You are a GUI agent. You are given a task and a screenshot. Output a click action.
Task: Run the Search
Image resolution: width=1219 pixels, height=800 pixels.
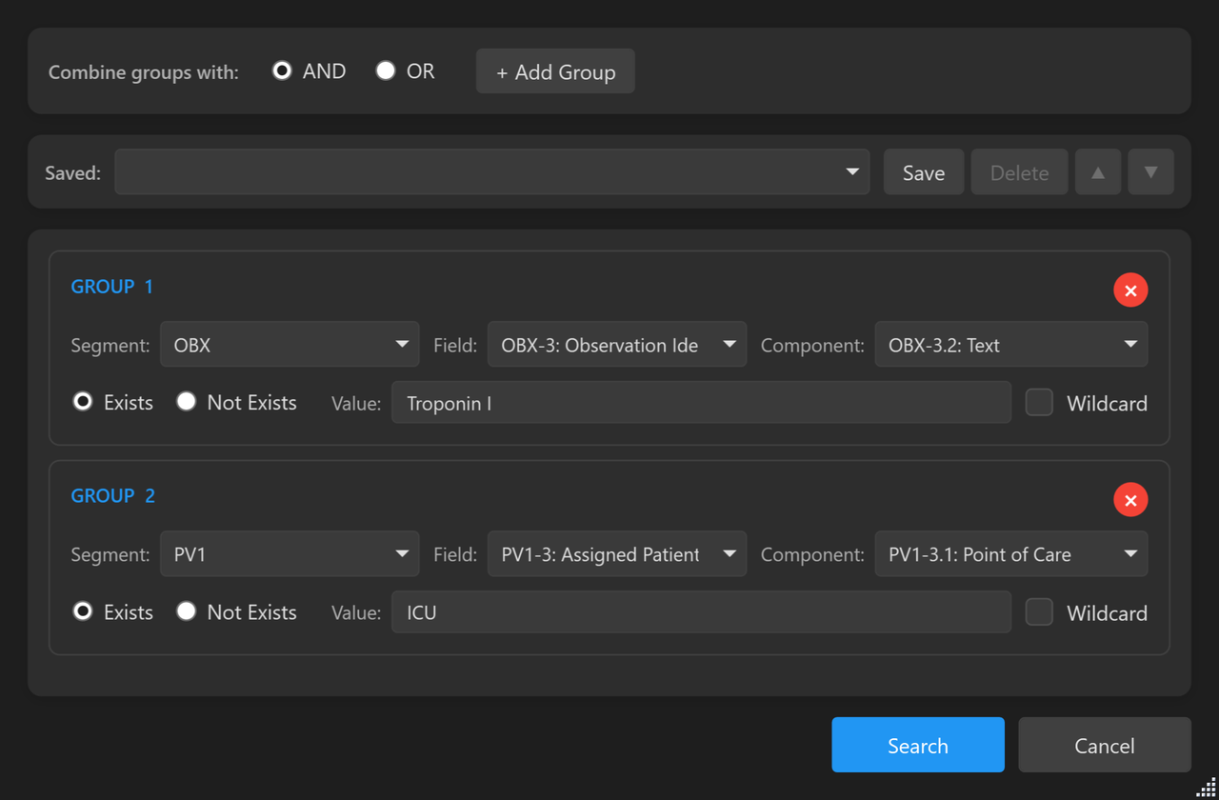point(918,745)
